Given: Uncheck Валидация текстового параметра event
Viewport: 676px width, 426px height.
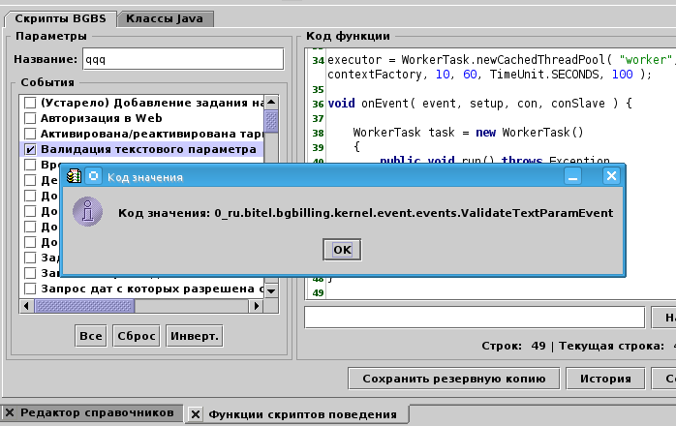Looking at the screenshot, I should pyautogui.click(x=31, y=150).
